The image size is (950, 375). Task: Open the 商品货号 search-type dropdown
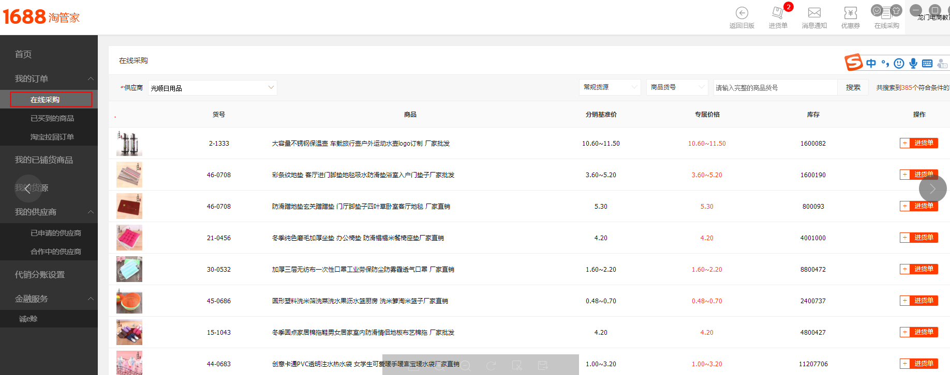pyautogui.click(x=677, y=87)
